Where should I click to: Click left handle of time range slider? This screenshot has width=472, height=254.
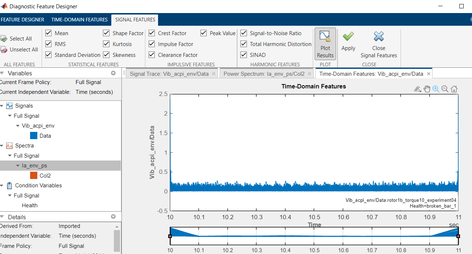(x=170, y=236)
